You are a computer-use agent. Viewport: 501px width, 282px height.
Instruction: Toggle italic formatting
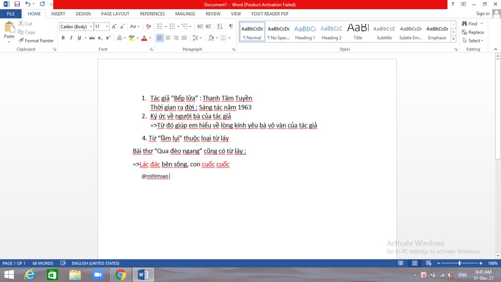(71, 38)
